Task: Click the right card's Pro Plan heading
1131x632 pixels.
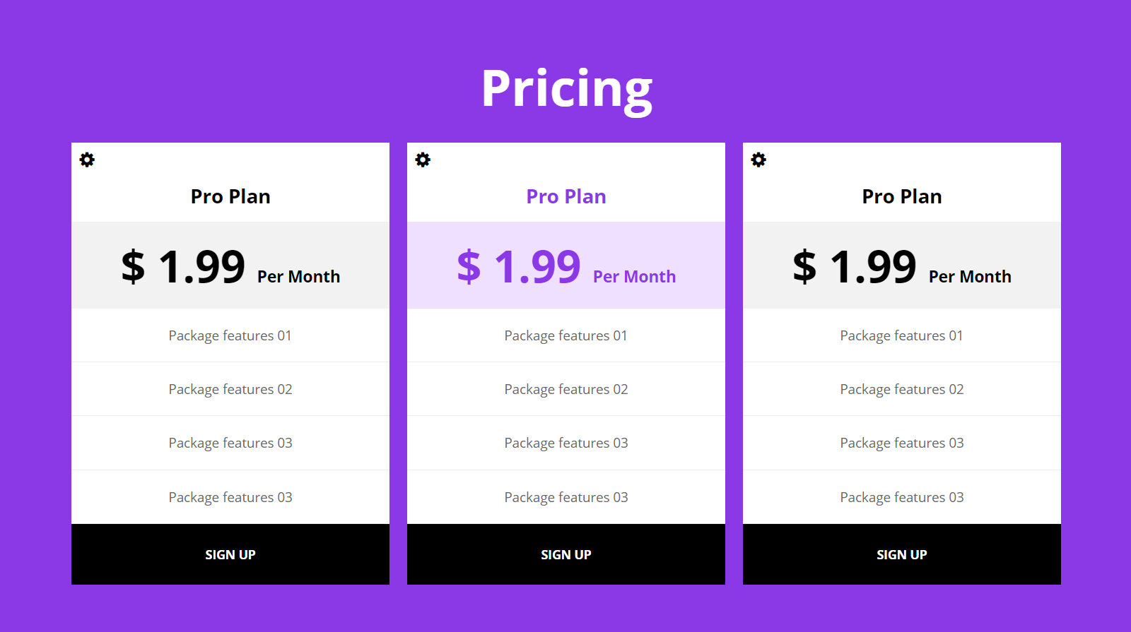Action: point(902,196)
